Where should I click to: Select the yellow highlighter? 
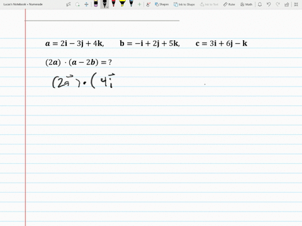coord(122,4)
